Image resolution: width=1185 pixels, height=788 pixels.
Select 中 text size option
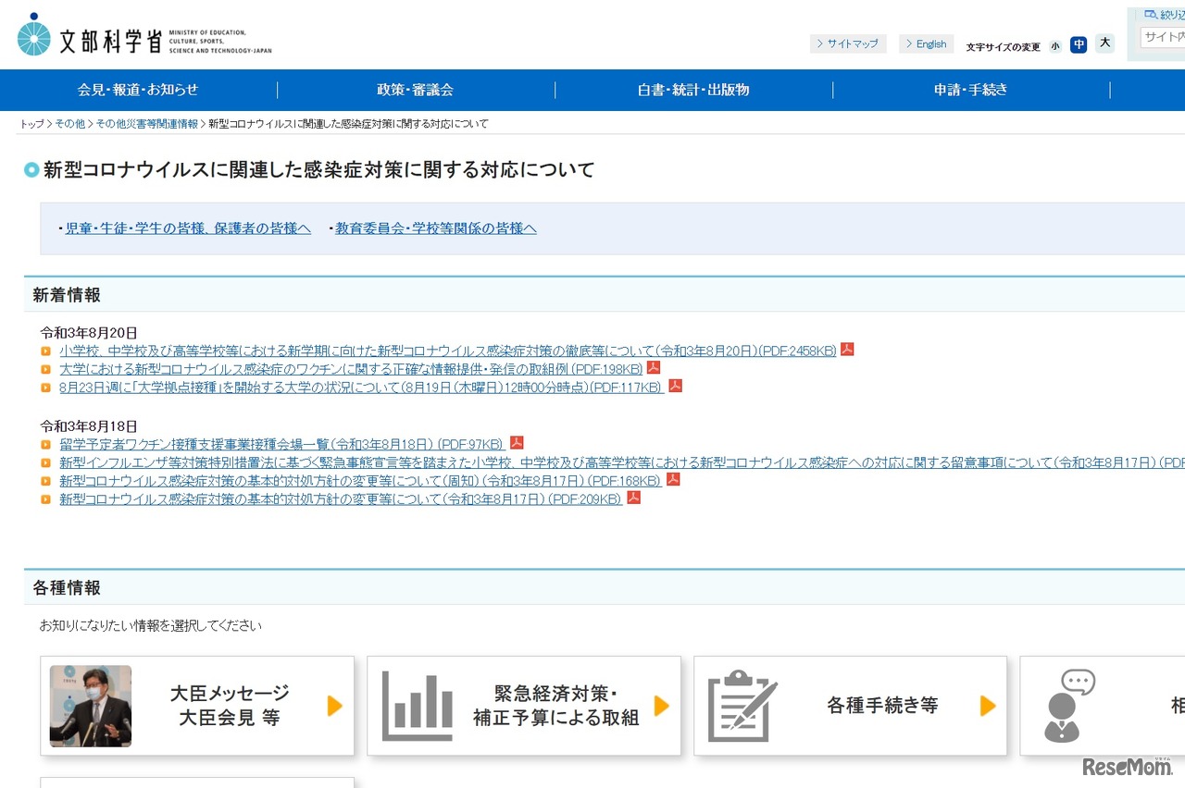(1079, 44)
